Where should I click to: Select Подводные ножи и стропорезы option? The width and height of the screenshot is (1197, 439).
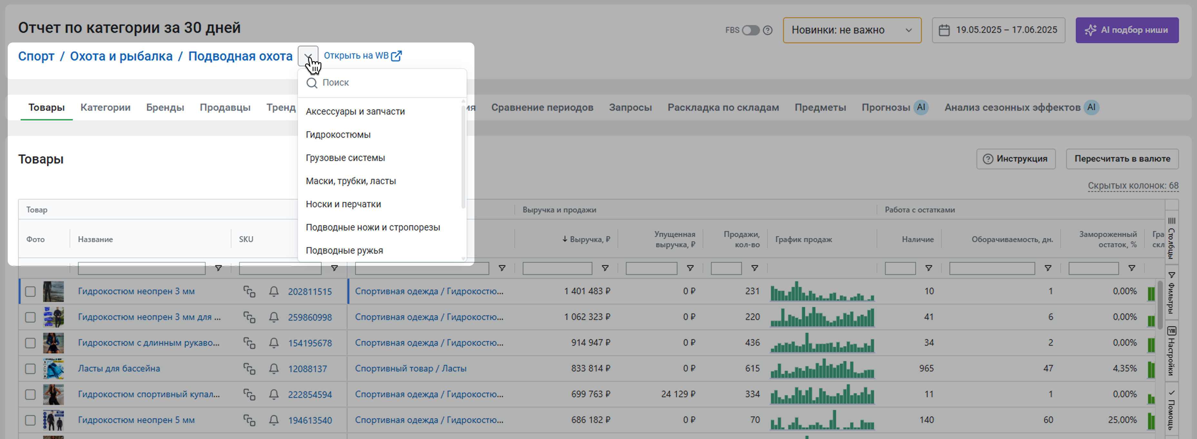coord(373,228)
